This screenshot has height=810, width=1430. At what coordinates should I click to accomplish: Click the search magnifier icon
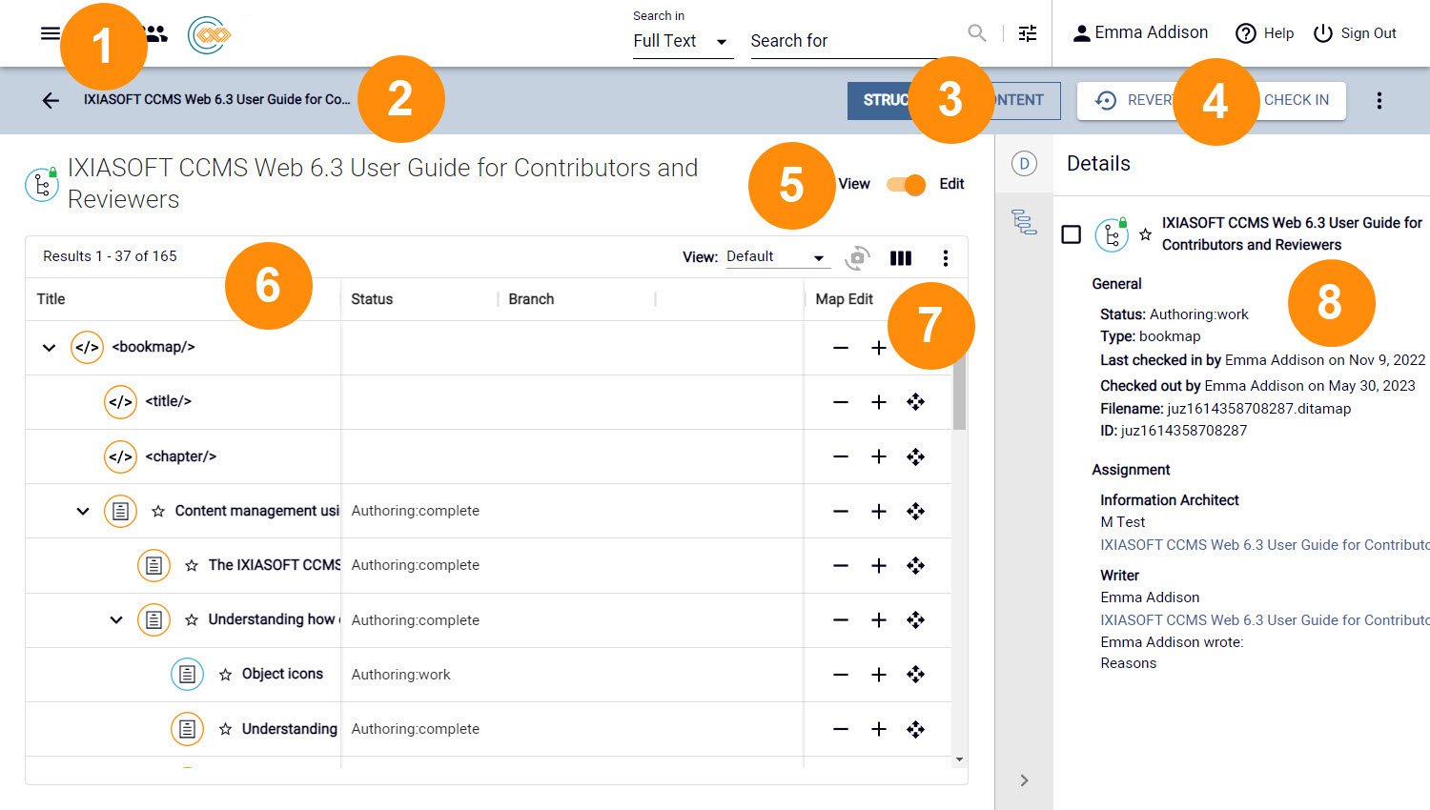tap(977, 33)
